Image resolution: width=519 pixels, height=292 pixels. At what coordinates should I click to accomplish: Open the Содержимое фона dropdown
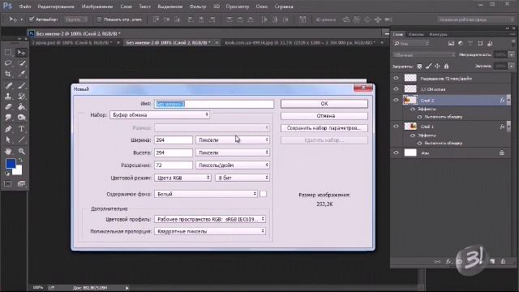pos(206,194)
